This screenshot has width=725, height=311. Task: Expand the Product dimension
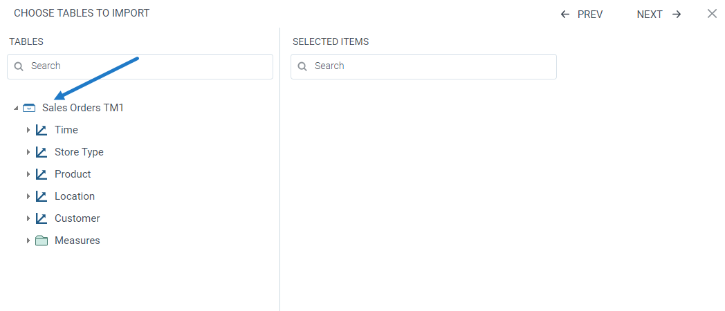[x=28, y=174]
